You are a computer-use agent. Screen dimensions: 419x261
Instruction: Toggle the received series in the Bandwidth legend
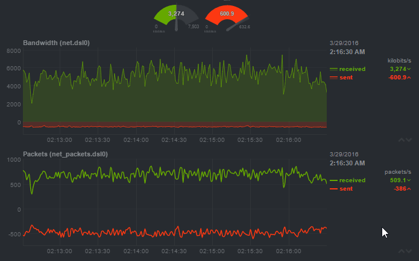(352, 69)
